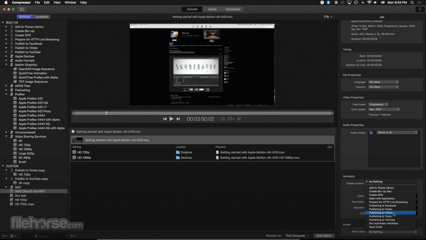The width and height of the screenshot is (426, 240).
Task: Toggle the inspector pane button at top right
Action: (420, 9)
